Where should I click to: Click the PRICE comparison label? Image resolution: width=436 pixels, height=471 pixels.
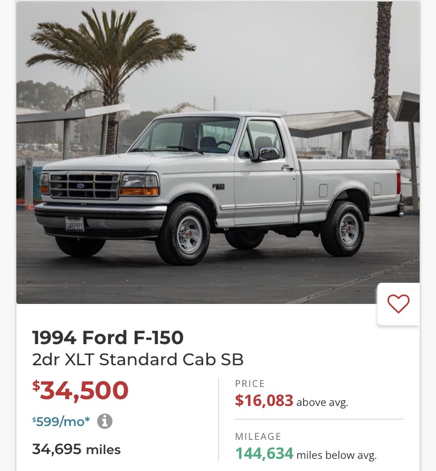pyautogui.click(x=250, y=384)
